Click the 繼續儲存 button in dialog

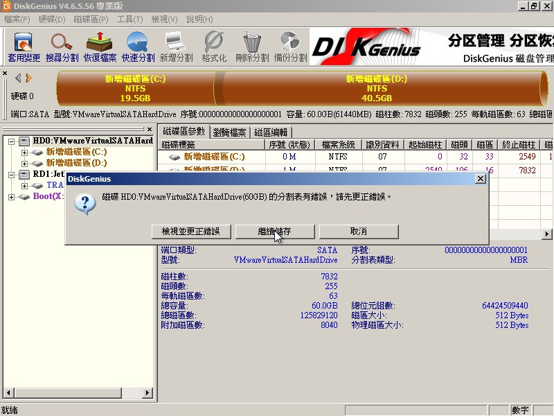coord(275,231)
